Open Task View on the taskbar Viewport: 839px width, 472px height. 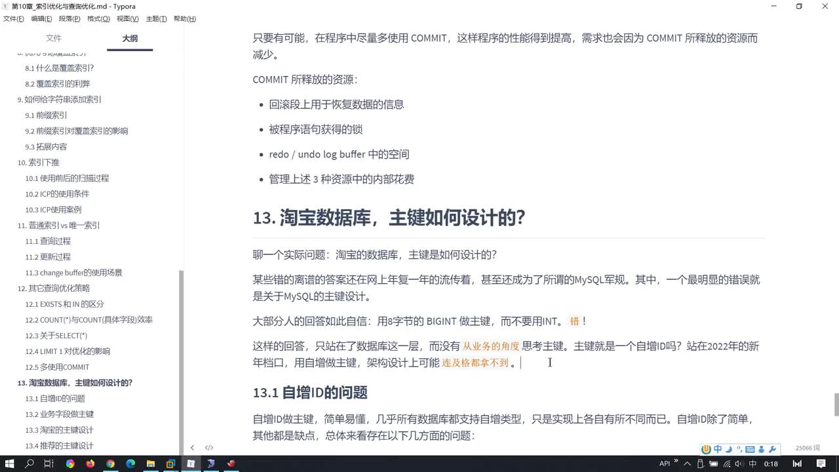pos(49,463)
